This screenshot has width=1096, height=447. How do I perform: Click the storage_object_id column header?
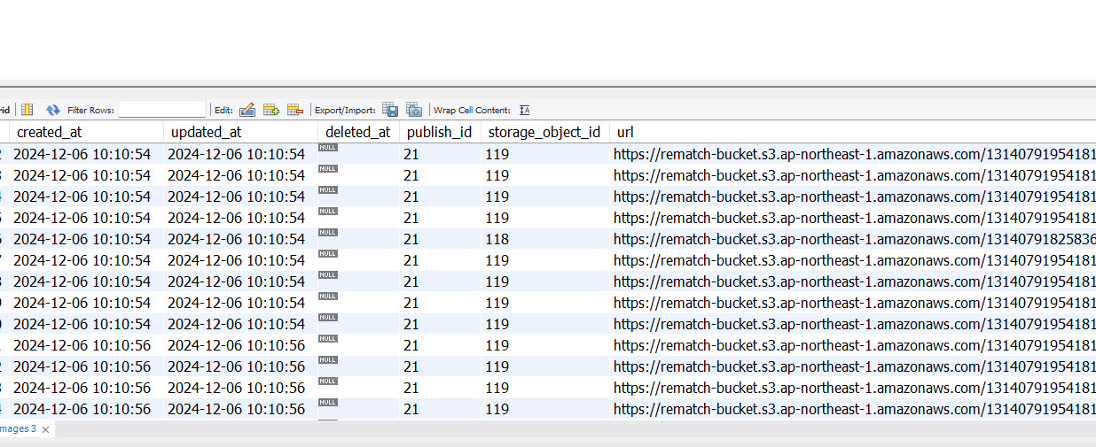coord(544,132)
